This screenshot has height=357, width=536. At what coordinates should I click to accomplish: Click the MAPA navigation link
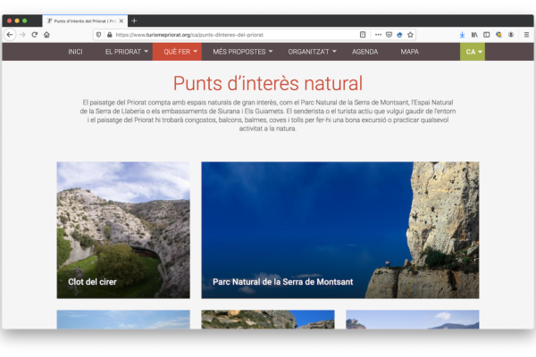[x=409, y=52]
